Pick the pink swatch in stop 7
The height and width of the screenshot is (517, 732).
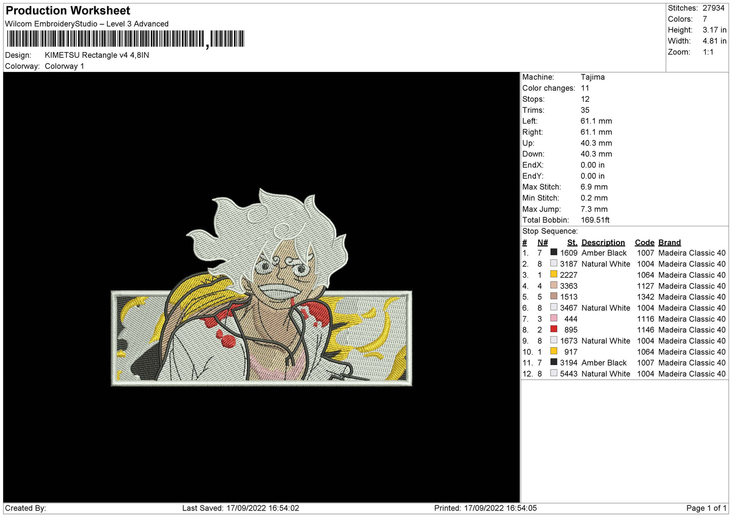tap(554, 319)
